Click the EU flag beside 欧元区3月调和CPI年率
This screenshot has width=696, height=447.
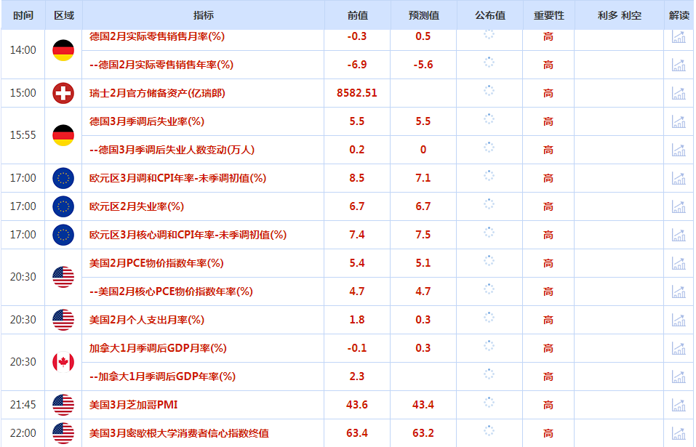point(63,178)
